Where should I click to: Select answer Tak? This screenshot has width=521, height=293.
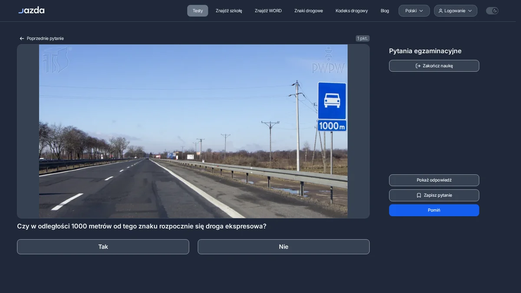(103, 247)
